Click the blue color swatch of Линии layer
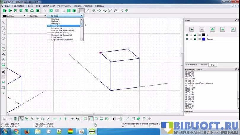240x135 pixels. [204, 39]
